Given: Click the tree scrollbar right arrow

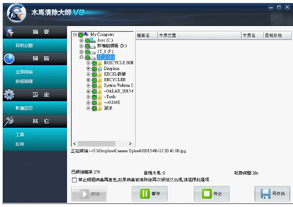Looking at the screenshot, I should (130, 144).
